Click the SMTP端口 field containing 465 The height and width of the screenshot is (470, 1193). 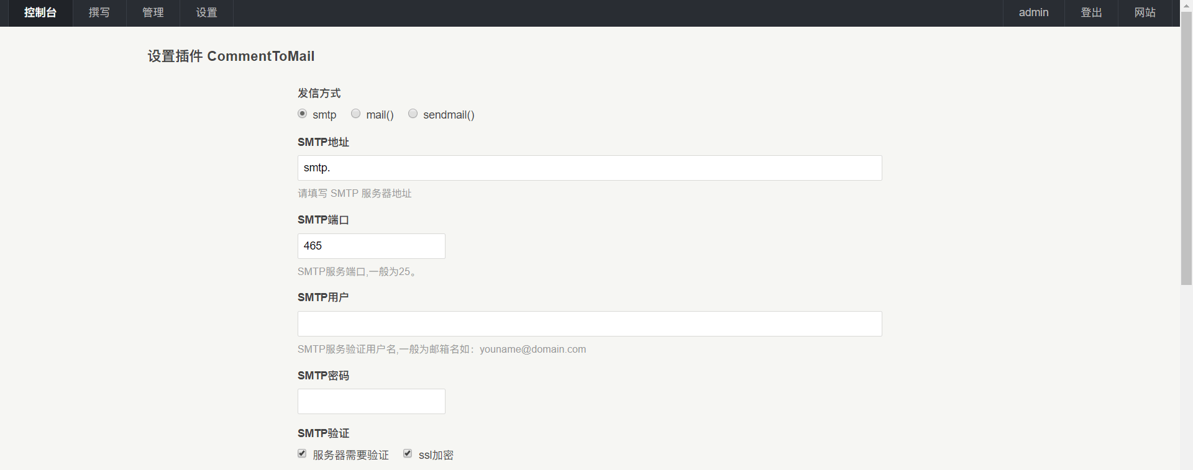coord(371,246)
